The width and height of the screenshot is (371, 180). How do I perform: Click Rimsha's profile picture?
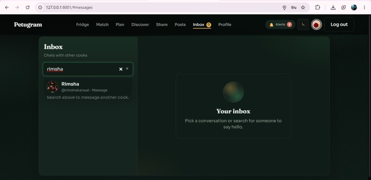coord(52,87)
